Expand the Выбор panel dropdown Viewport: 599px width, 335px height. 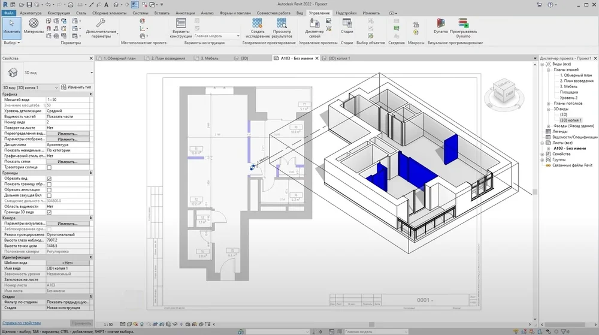(11, 43)
